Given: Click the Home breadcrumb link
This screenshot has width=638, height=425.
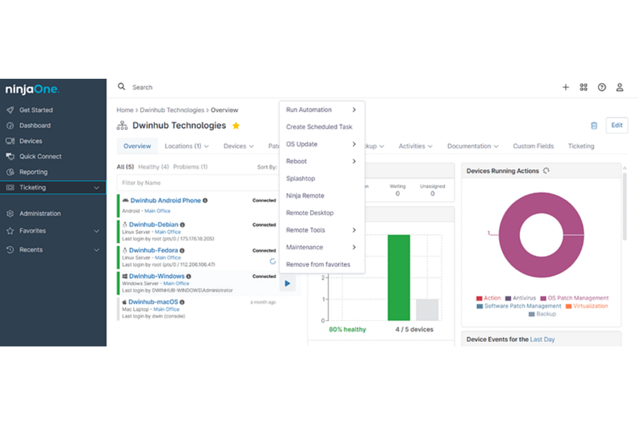Looking at the screenshot, I should click(x=125, y=110).
